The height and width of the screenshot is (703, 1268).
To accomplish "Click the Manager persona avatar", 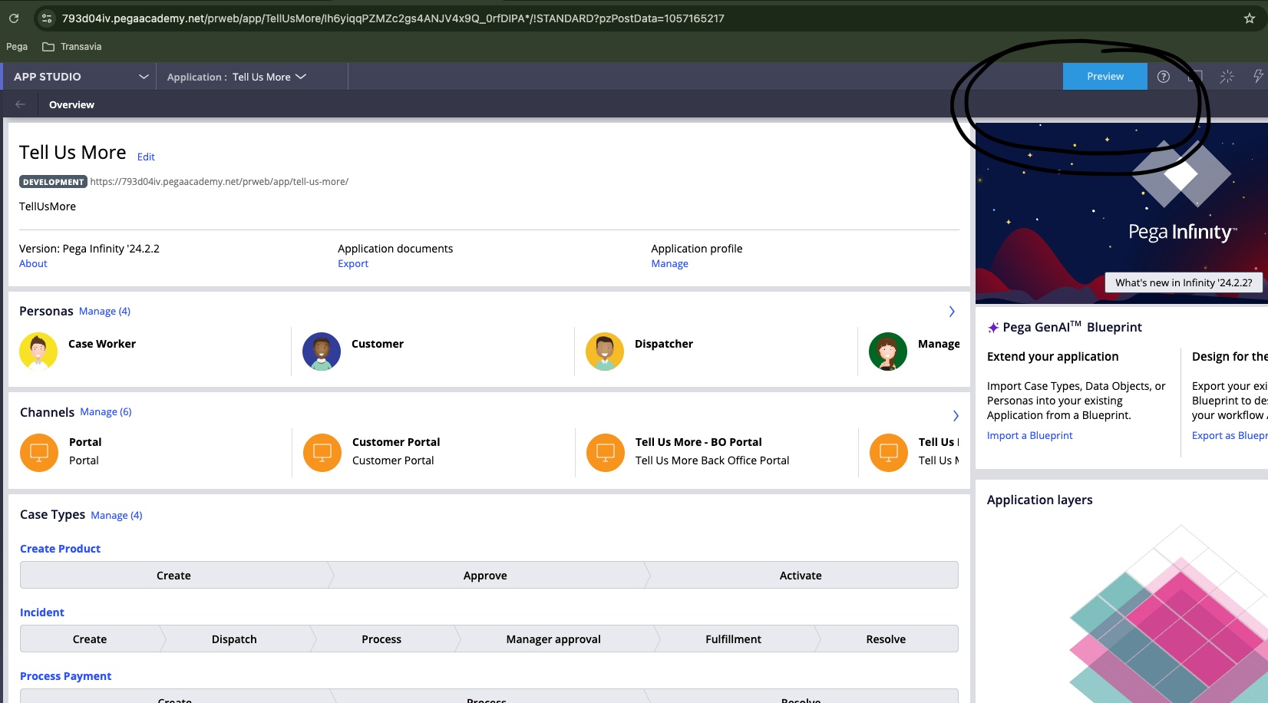I will [x=888, y=351].
